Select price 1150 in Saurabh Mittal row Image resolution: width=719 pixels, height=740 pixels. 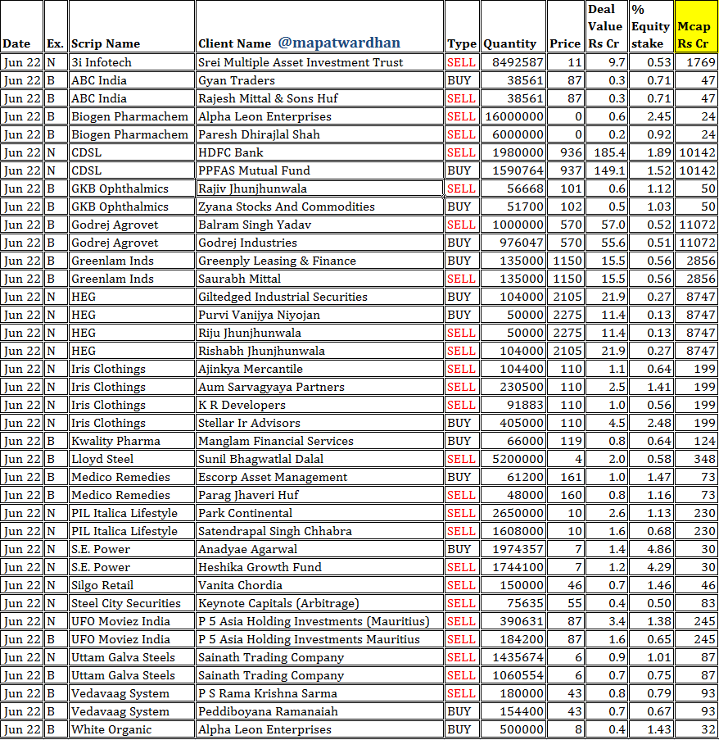pyautogui.click(x=565, y=279)
